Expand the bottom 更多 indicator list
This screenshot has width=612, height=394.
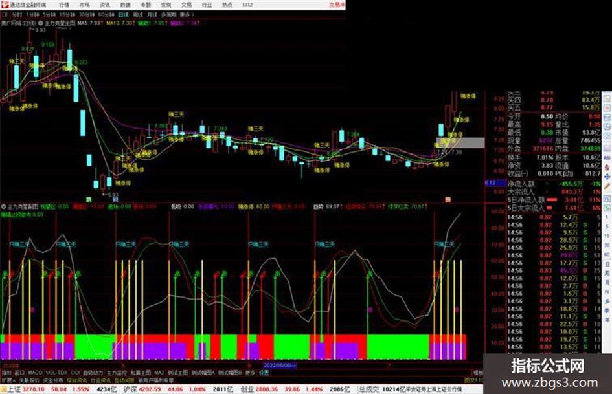(250, 373)
